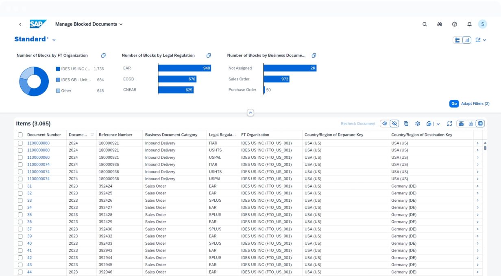This screenshot has width=501, height=276.
Task: Switch filter bar to visual filter mode
Action: [x=467, y=40]
